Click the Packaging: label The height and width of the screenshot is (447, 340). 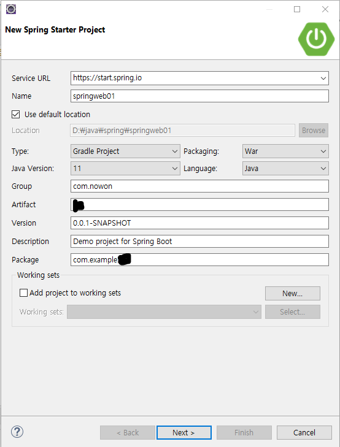(201, 151)
